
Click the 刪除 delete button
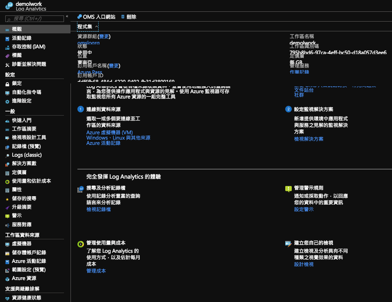[x=128, y=17]
